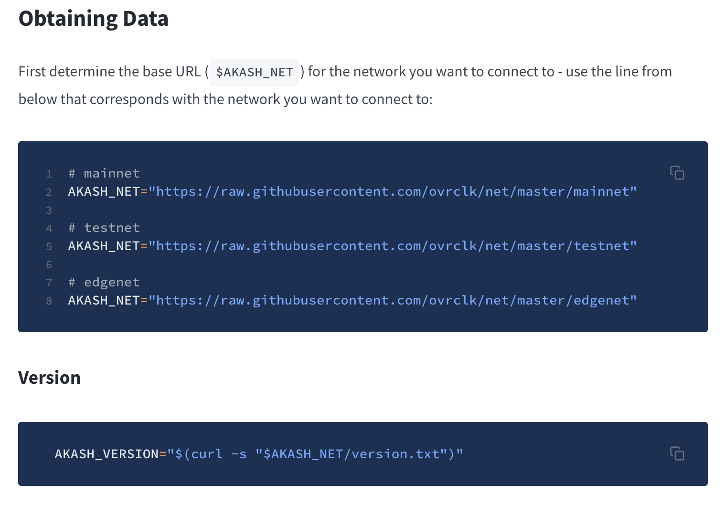This screenshot has width=725, height=505.
Task: Click the inline $AKASH_NET code snippet
Action: point(254,72)
